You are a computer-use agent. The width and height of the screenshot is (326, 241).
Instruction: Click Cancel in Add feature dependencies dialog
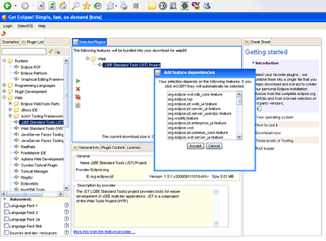[x=214, y=146]
